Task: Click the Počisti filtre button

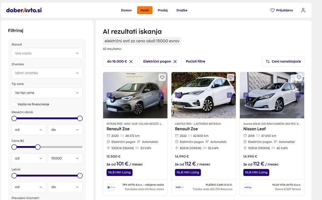Action: point(195,61)
